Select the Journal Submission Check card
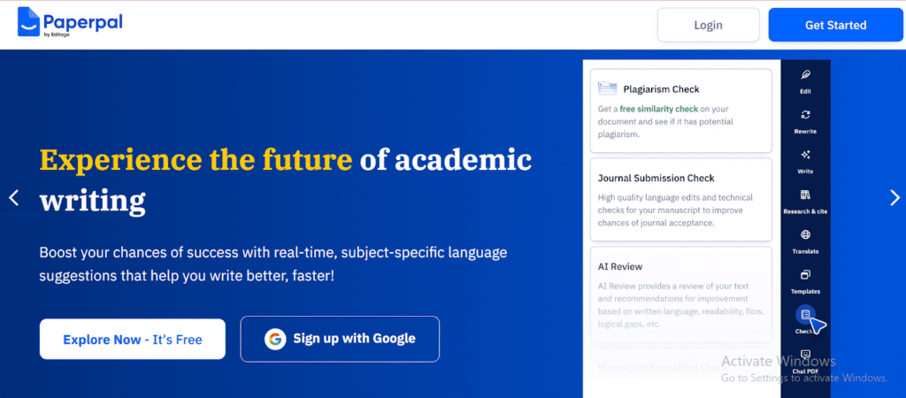906x398 pixels. click(x=682, y=200)
